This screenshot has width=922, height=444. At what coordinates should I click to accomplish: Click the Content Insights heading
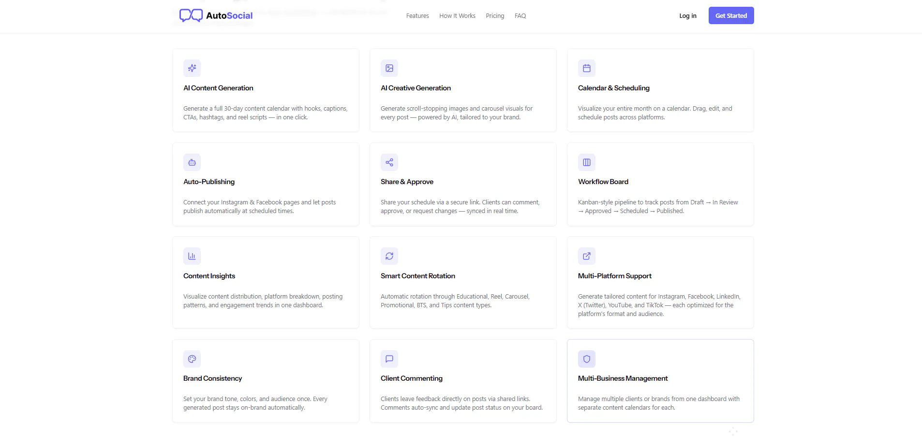click(x=209, y=276)
